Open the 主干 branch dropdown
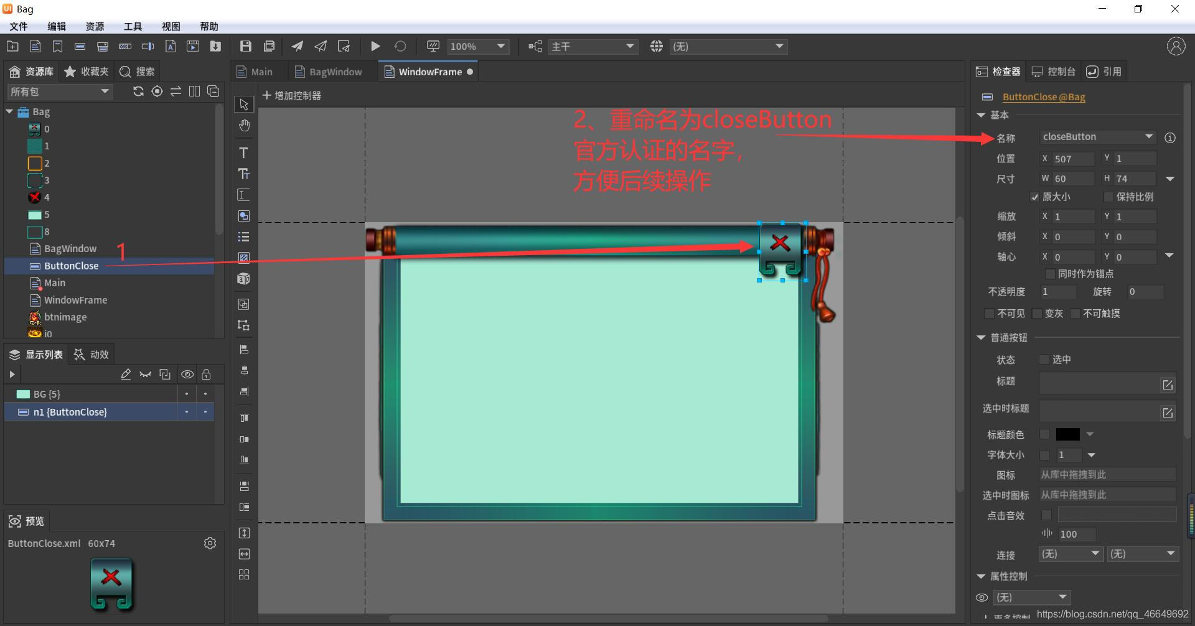 coord(593,47)
